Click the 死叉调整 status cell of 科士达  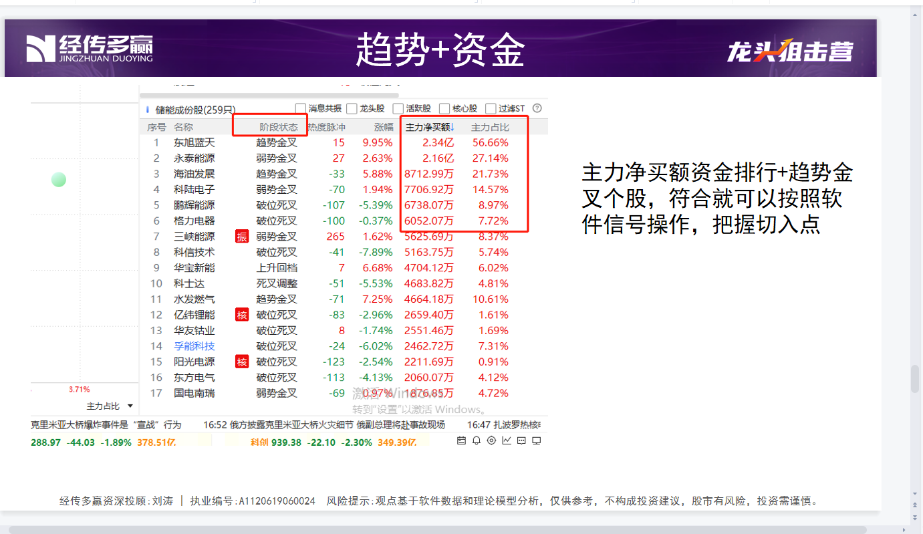pyautogui.click(x=277, y=283)
